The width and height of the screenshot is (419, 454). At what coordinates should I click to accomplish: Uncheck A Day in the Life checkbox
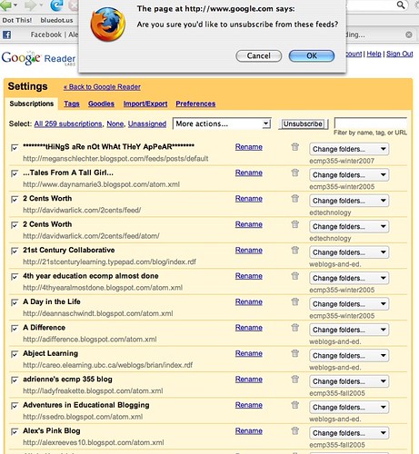click(15, 302)
